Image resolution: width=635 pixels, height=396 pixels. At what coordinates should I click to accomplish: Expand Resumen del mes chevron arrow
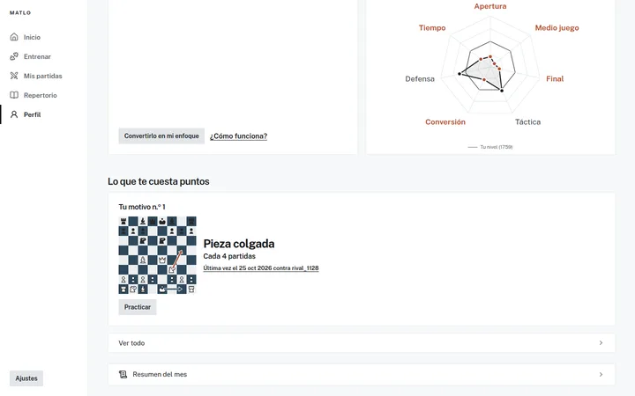601,374
